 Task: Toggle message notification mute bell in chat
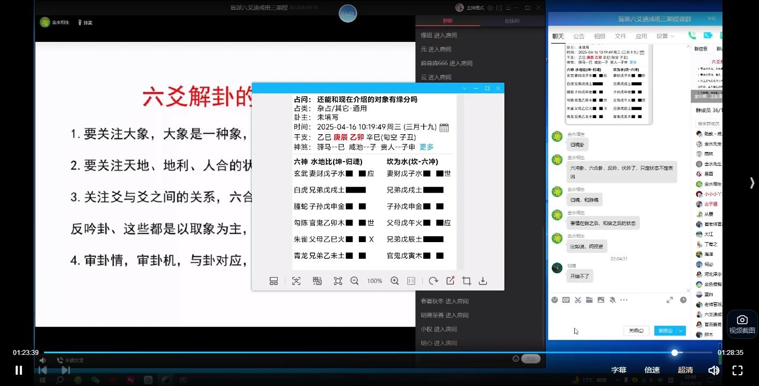tap(612, 300)
